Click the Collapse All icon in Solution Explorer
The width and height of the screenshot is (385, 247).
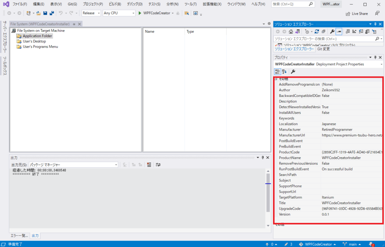323,32
